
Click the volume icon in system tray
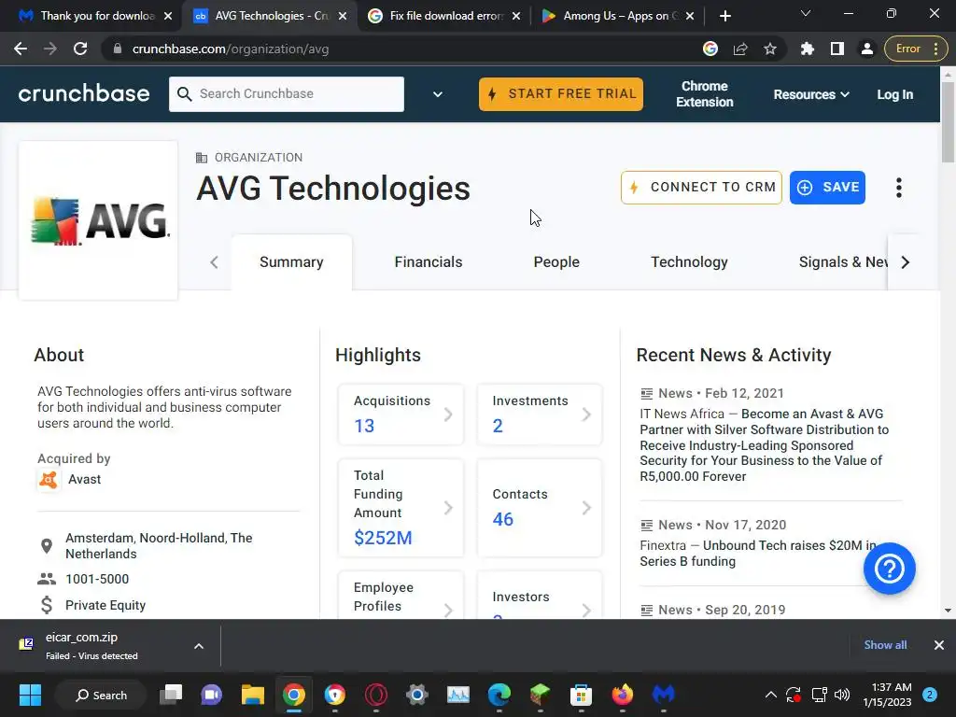(x=842, y=695)
